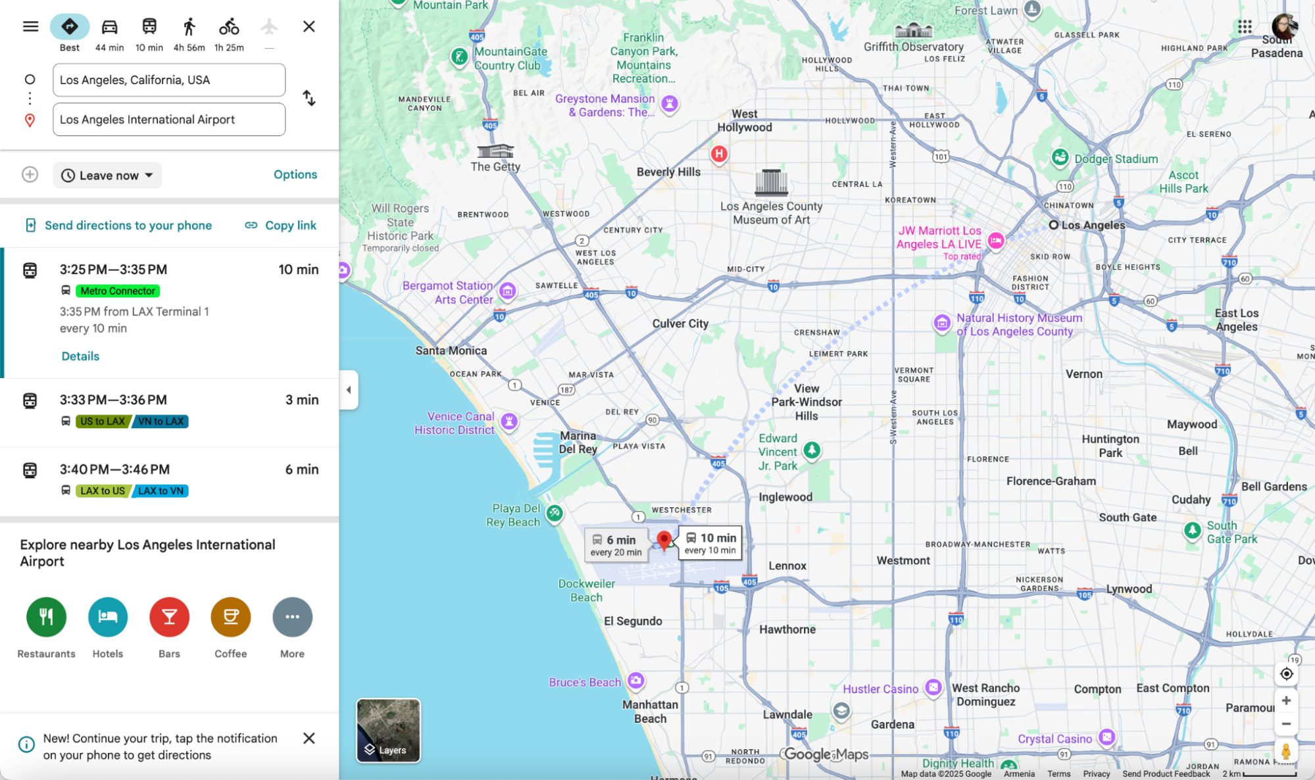Explore nearby Bars

(x=169, y=627)
